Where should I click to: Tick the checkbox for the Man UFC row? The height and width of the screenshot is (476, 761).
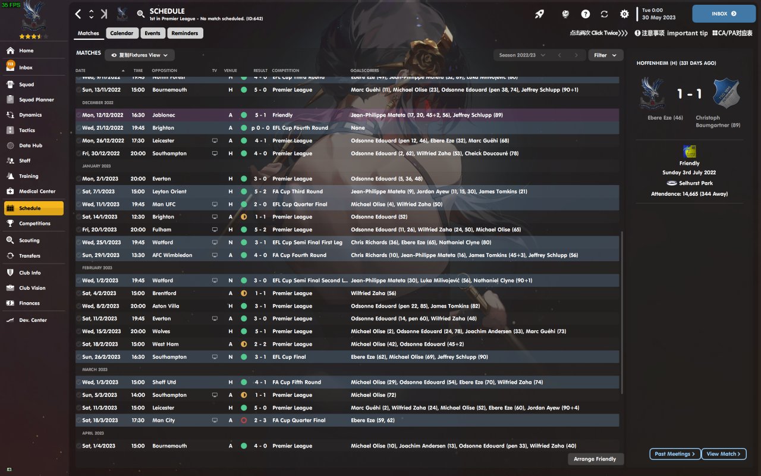(x=79, y=204)
